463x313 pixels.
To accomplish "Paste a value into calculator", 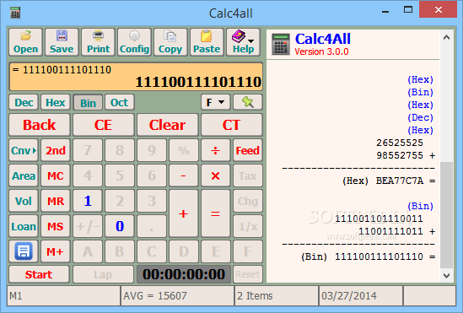I will [x=207, y=42].
